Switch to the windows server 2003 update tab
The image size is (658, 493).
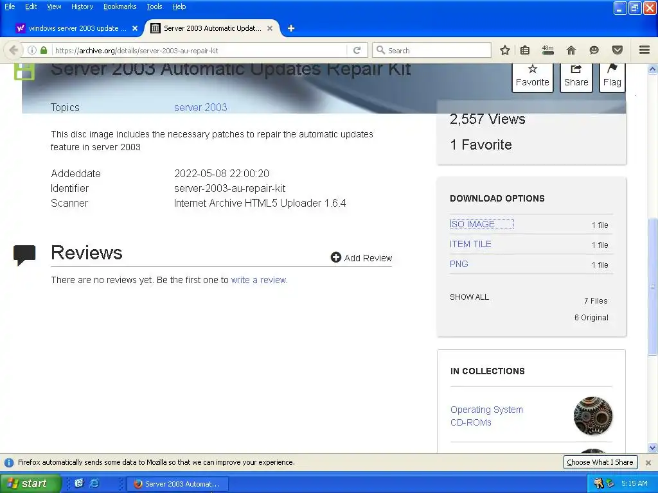pyautogui.click(x=77, y=28)
